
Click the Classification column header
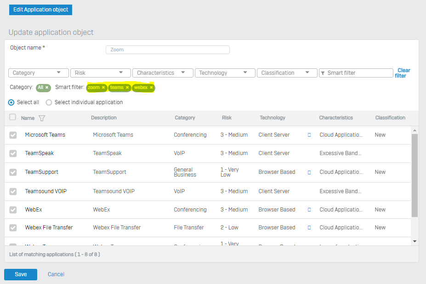(390, 118)
